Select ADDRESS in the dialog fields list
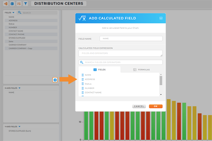The image size is (212, 141). [x=90, y=79]
